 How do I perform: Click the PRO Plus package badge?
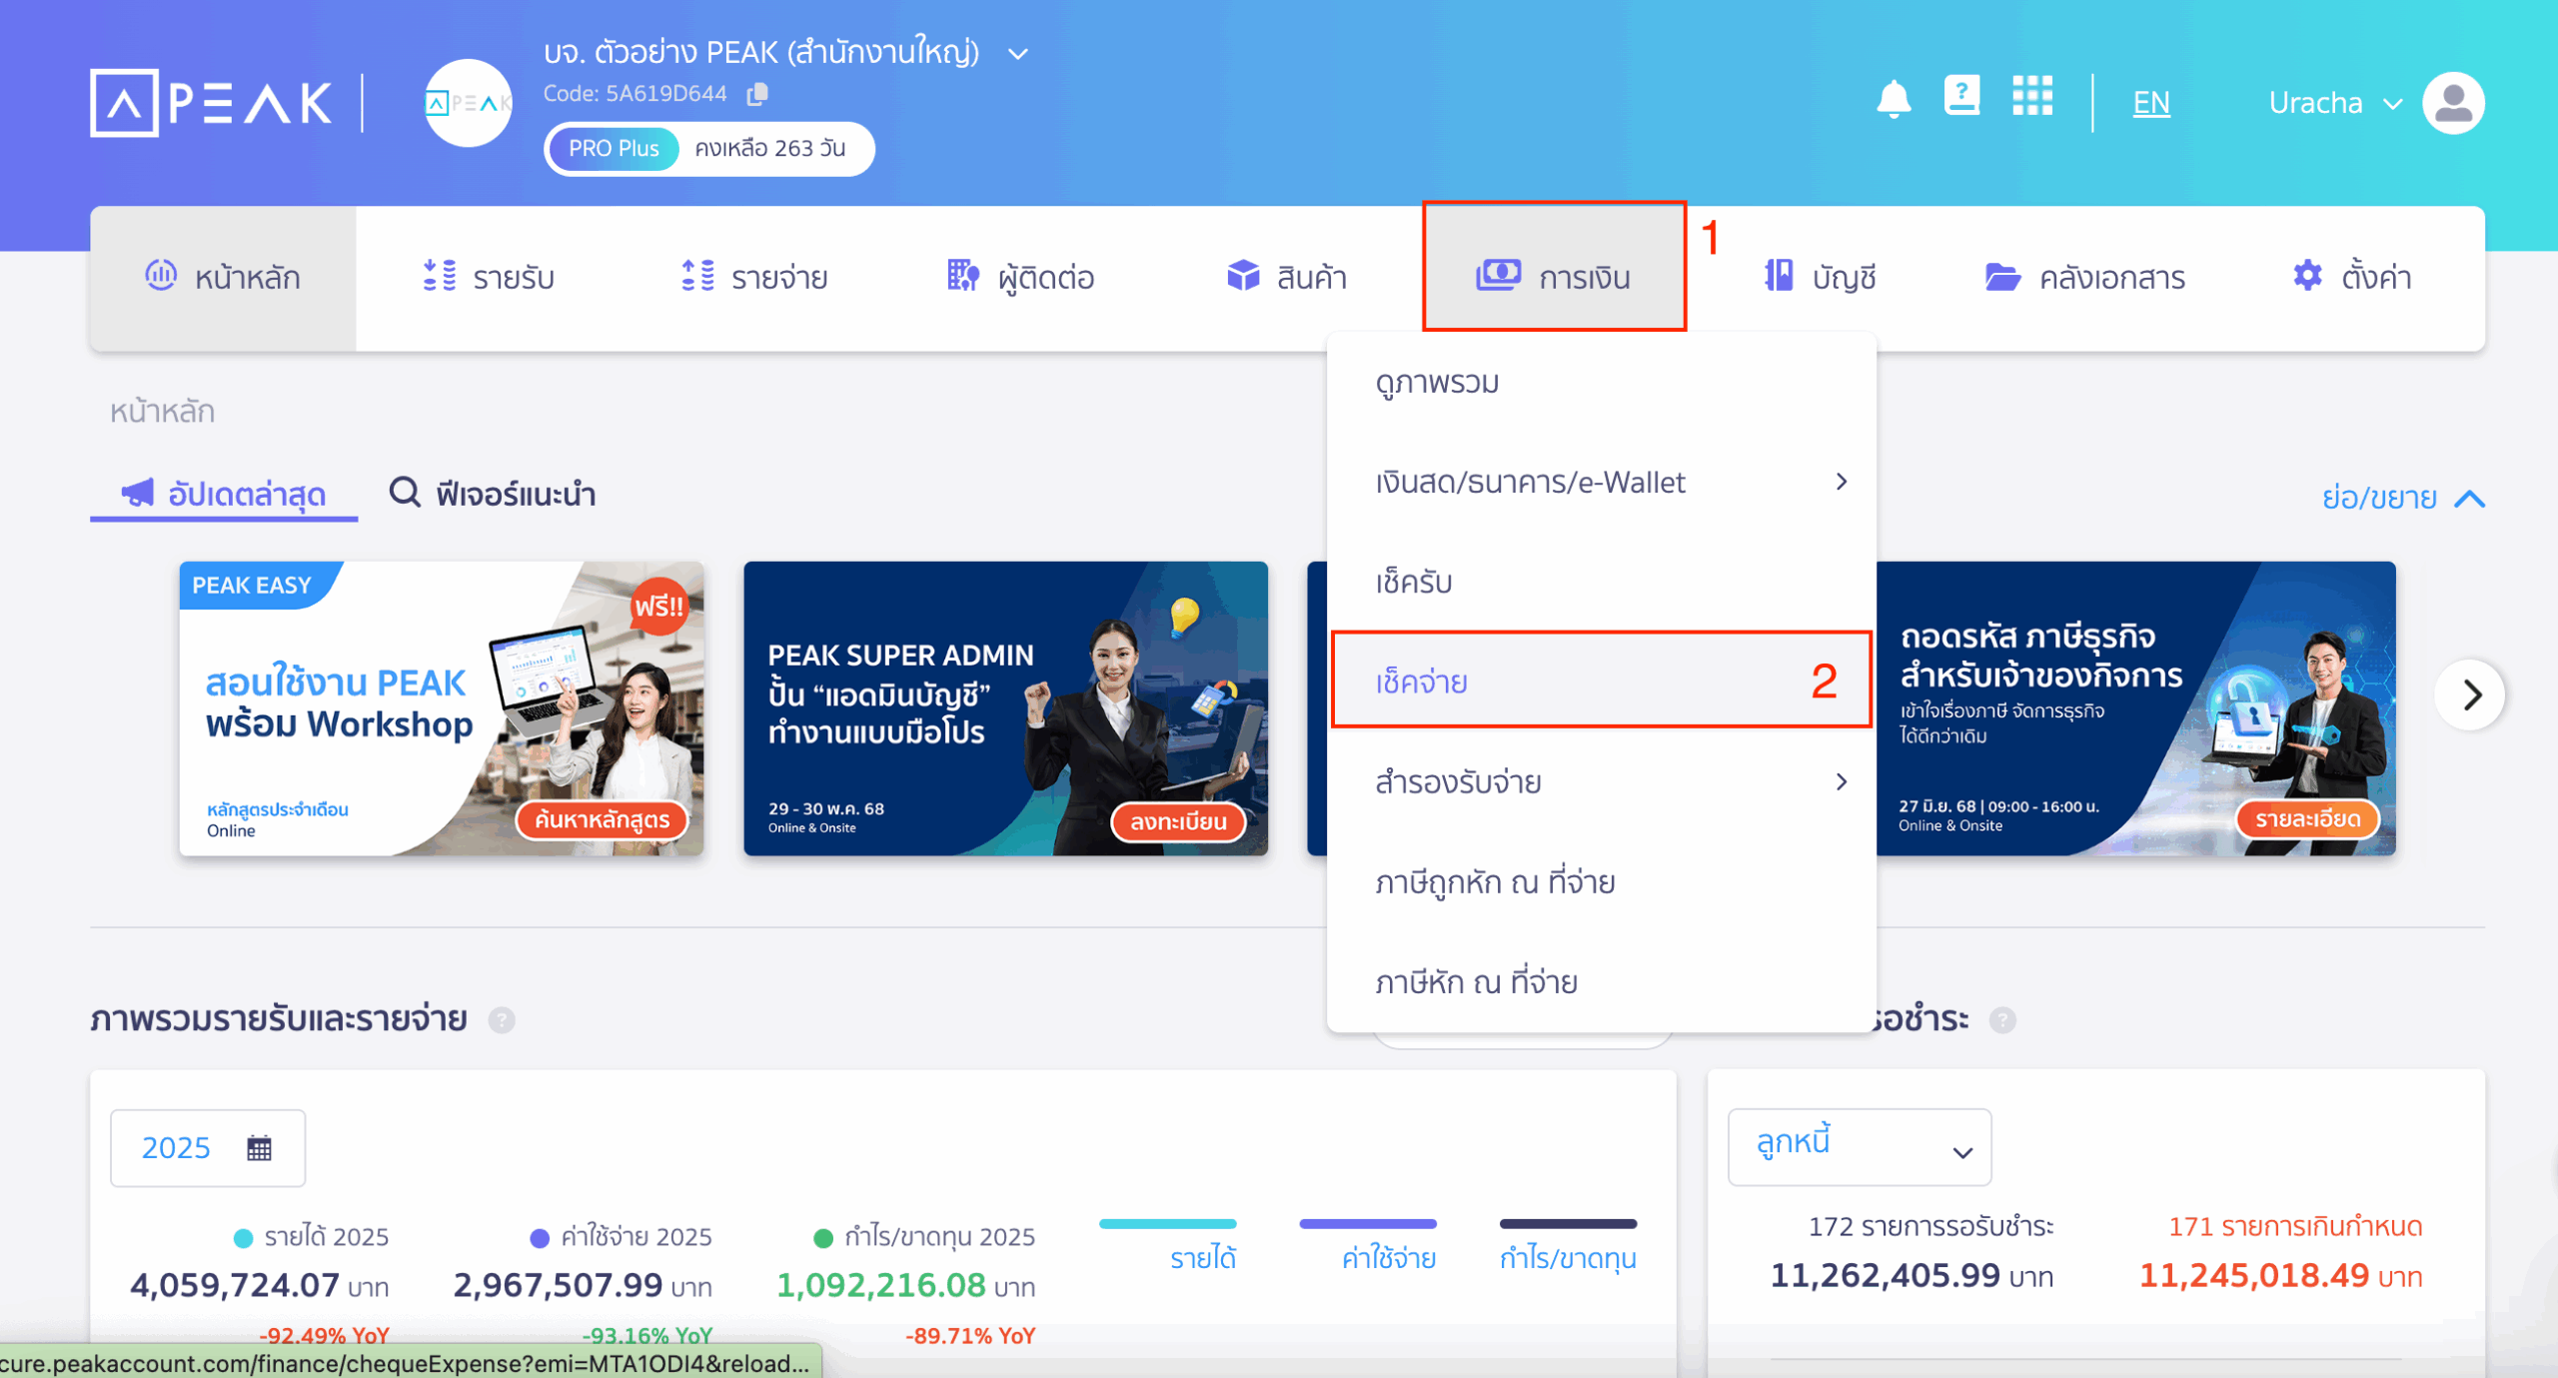(x=613, y=149)
